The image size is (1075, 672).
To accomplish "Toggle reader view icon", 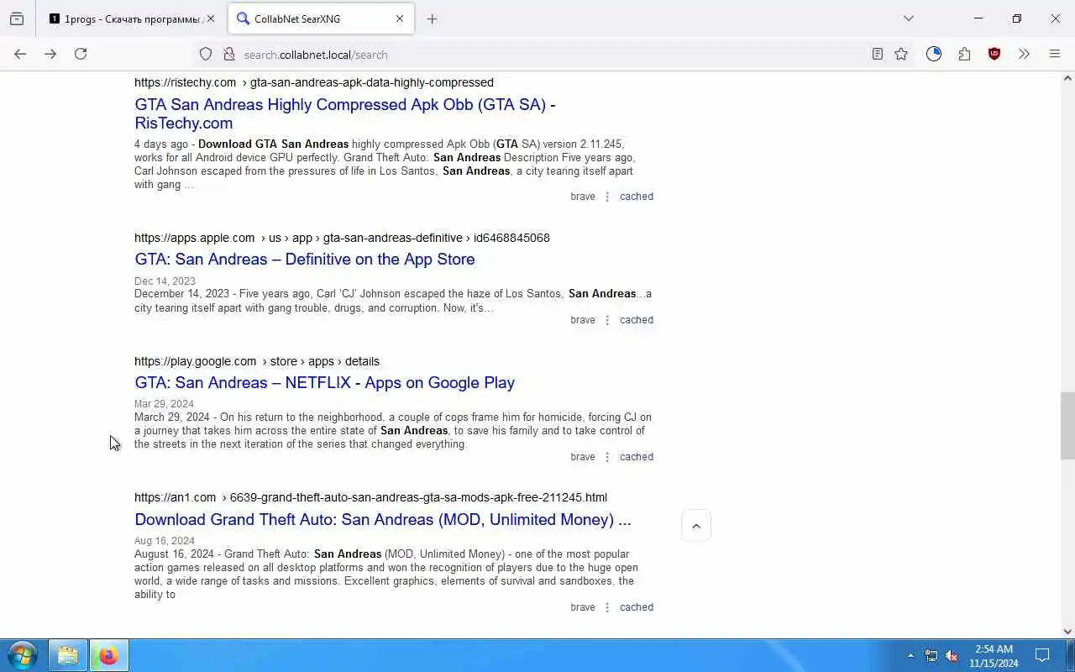I will click(877, 54).
